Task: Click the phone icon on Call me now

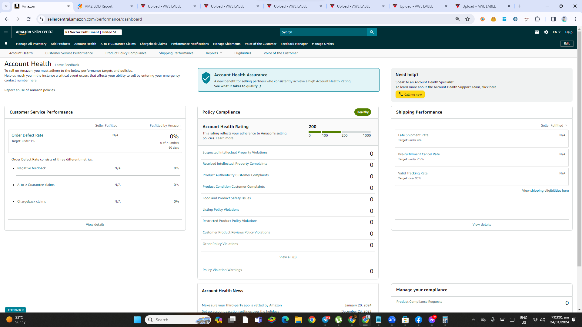Action: click(401, 94)
